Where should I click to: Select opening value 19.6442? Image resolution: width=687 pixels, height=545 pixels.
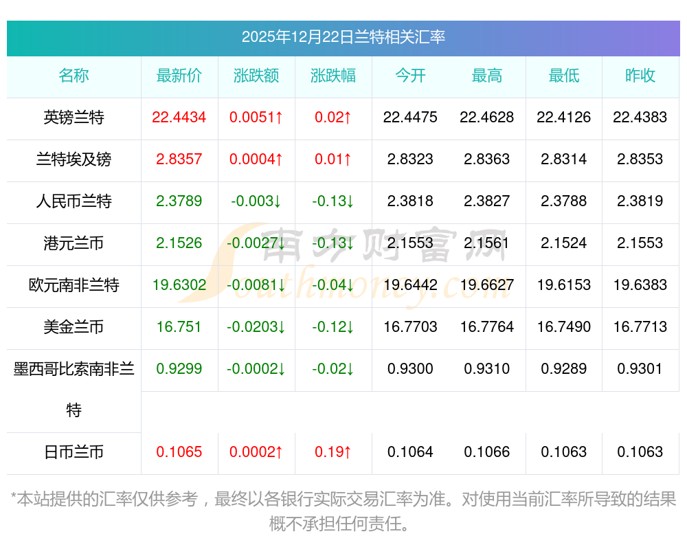pyautogui.click(x=410, y=285)
